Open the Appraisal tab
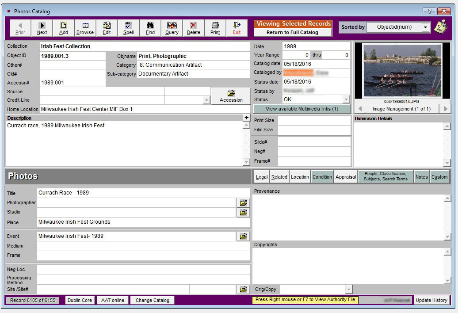 [x=346, y=177]
